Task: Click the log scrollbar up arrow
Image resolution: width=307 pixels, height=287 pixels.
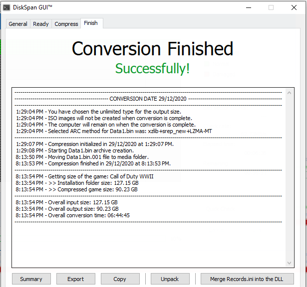Action: [x=289, y=93]
